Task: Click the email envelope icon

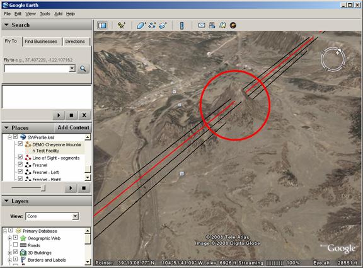Action: (202, 25)
